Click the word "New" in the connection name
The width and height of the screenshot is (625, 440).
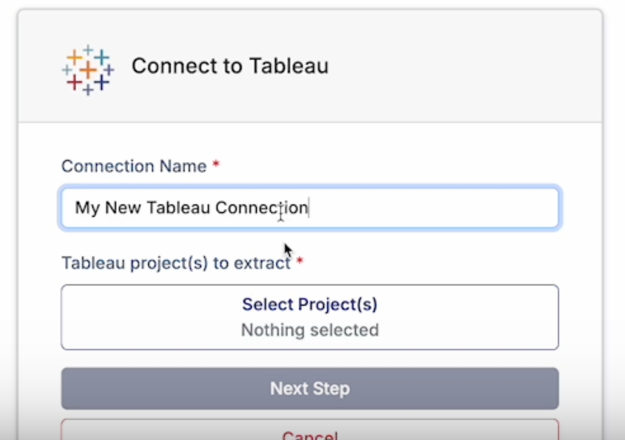point(123,208)
